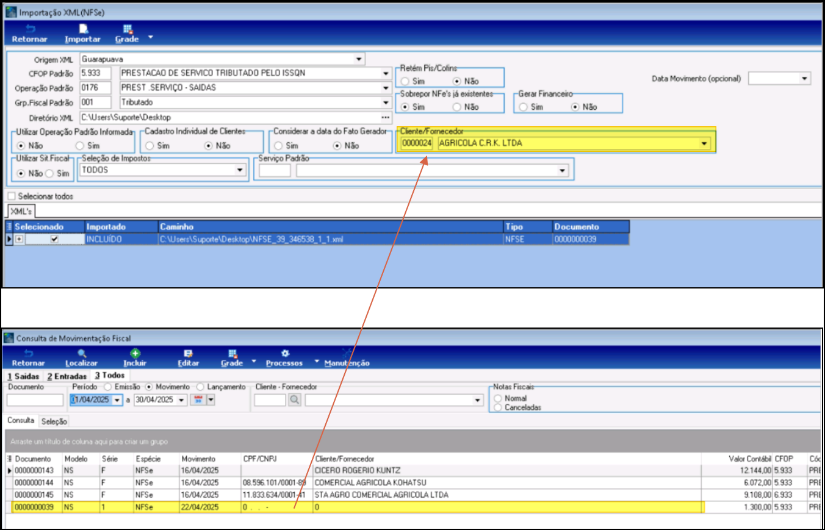Open the CFOP Padrão description dropdown
Viewport: 825px width, 530px height.
385,73
